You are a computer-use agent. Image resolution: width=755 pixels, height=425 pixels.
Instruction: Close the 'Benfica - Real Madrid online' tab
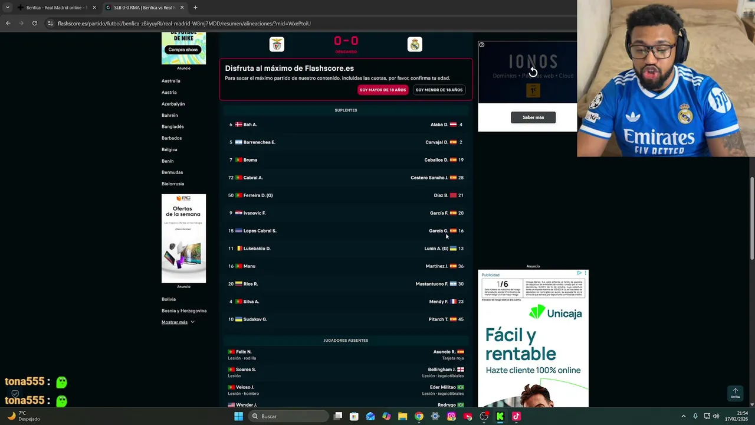coord(94,8)
